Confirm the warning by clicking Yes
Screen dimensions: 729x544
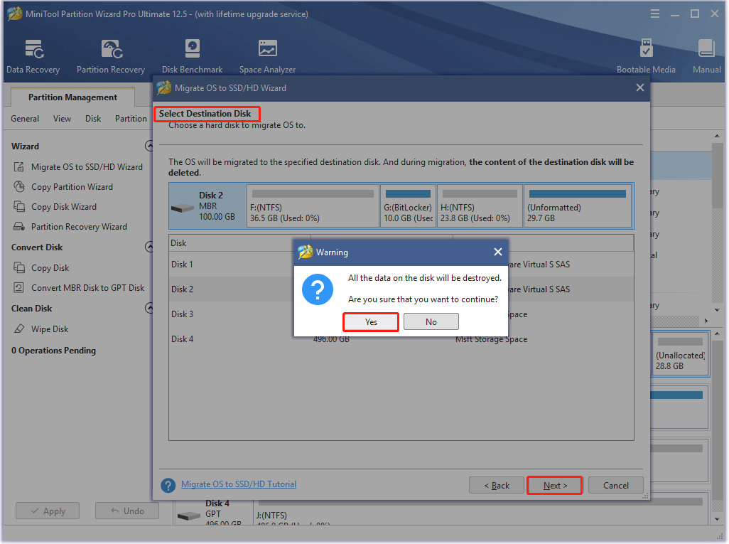(x=371, y=322)
